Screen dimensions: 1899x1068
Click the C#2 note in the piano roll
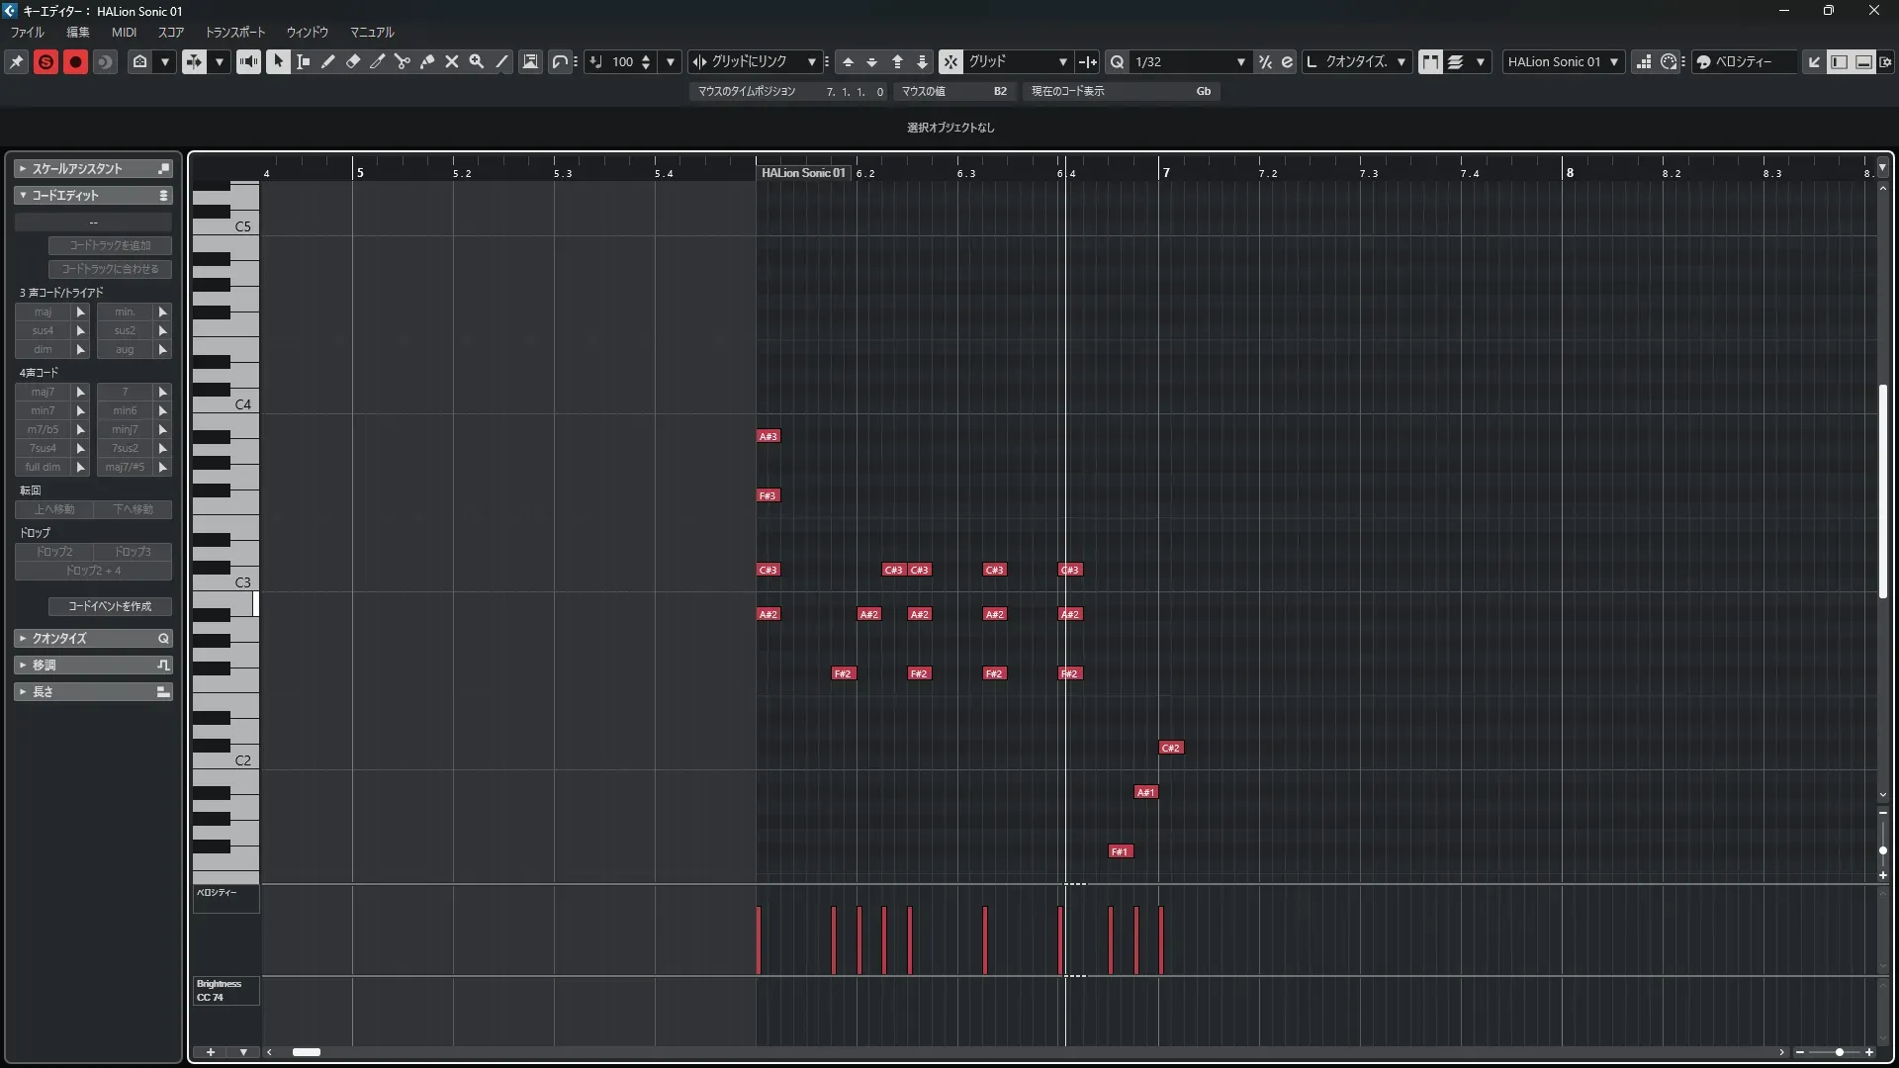[x=1170, y=748]
